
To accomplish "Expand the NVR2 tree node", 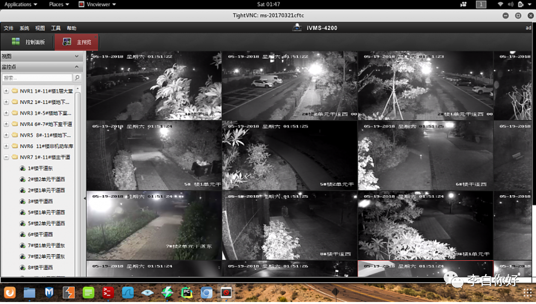I will [x=6, y=102].
